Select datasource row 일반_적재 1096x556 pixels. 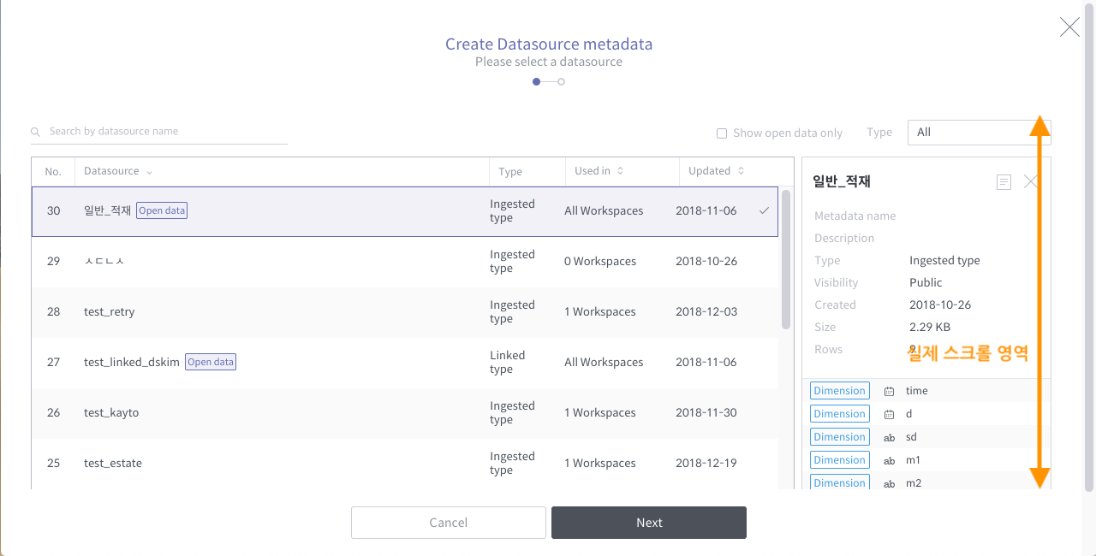(405, 211)
